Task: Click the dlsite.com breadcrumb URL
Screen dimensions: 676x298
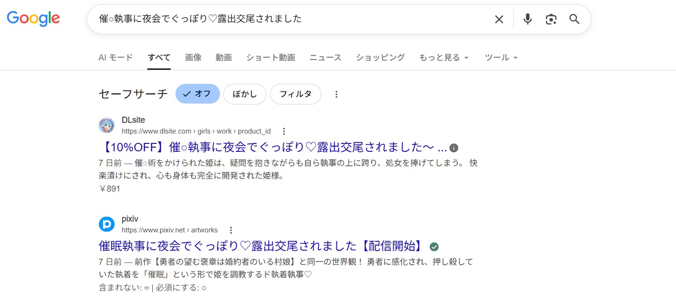Action: coord(196,131)
